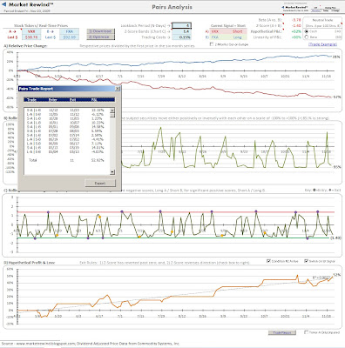Click the ticker A field showing VXX

coord(31,31)
